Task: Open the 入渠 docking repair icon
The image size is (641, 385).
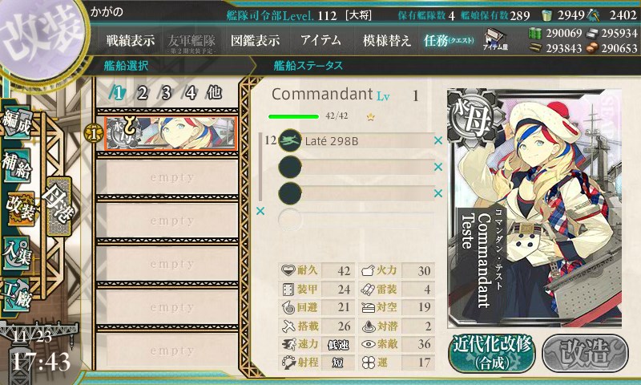Action: [17, 253]
